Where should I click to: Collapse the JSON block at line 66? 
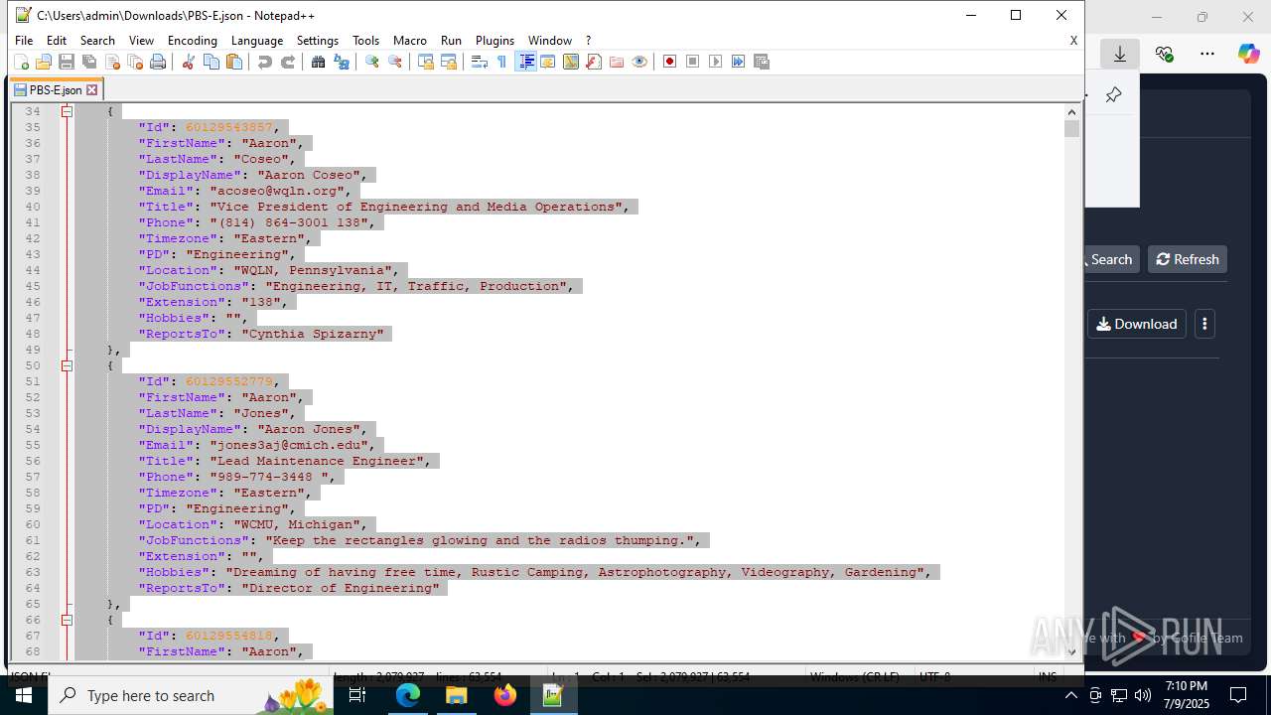67,620
